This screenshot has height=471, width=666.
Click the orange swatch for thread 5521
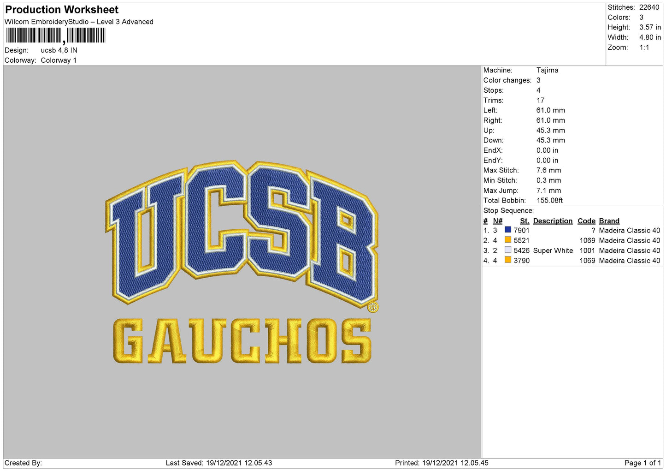tap(508, 240)
